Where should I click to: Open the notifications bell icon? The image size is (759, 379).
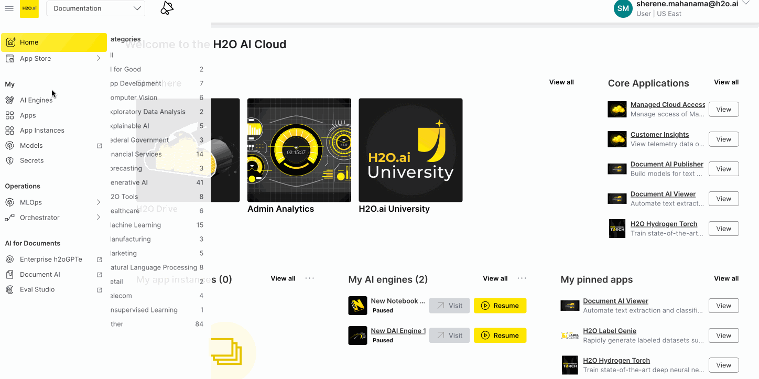[x=167, y=8]
